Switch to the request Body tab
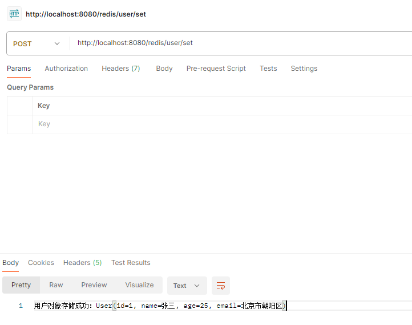412x325 pixels. click(x=164, y=69)
